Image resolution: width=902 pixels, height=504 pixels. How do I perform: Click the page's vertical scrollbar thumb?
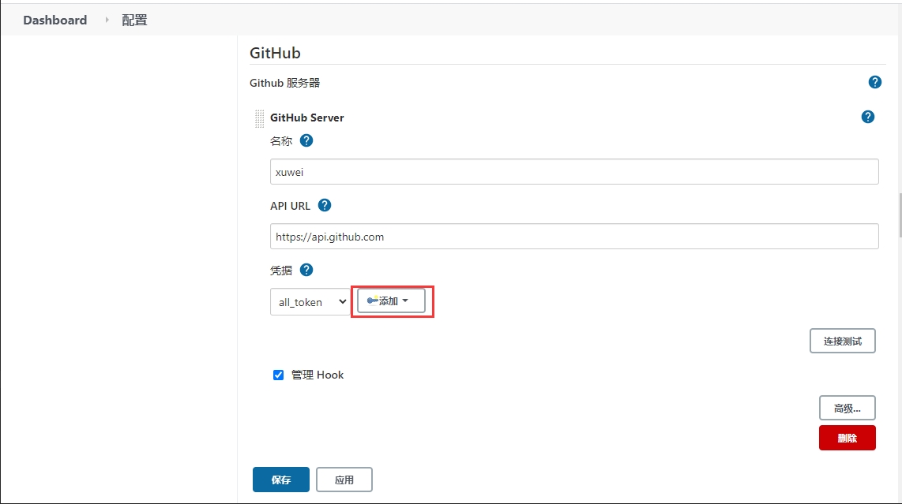pyautogui.click(x=900, y=215)
